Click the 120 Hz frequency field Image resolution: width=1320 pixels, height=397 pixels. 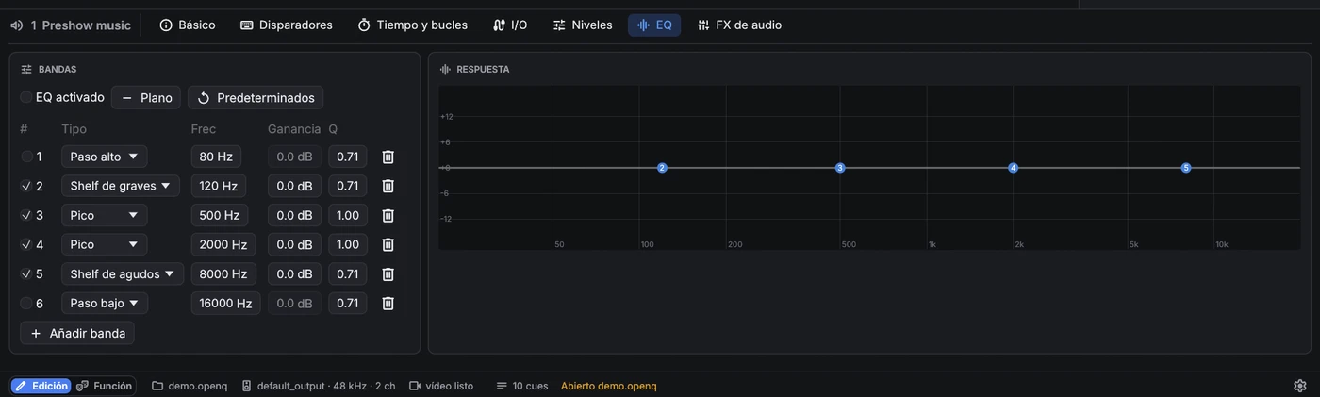(219, 186)
